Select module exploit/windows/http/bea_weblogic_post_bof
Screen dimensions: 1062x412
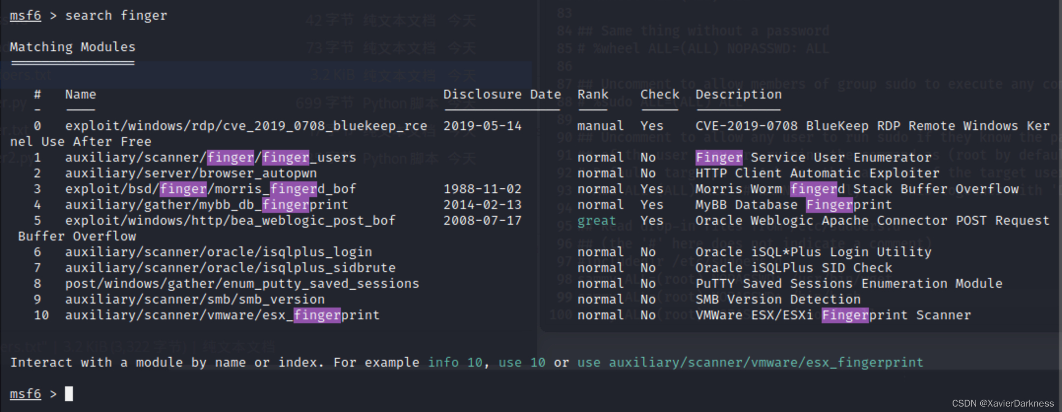pyautogui.click(x=230, y=221)
